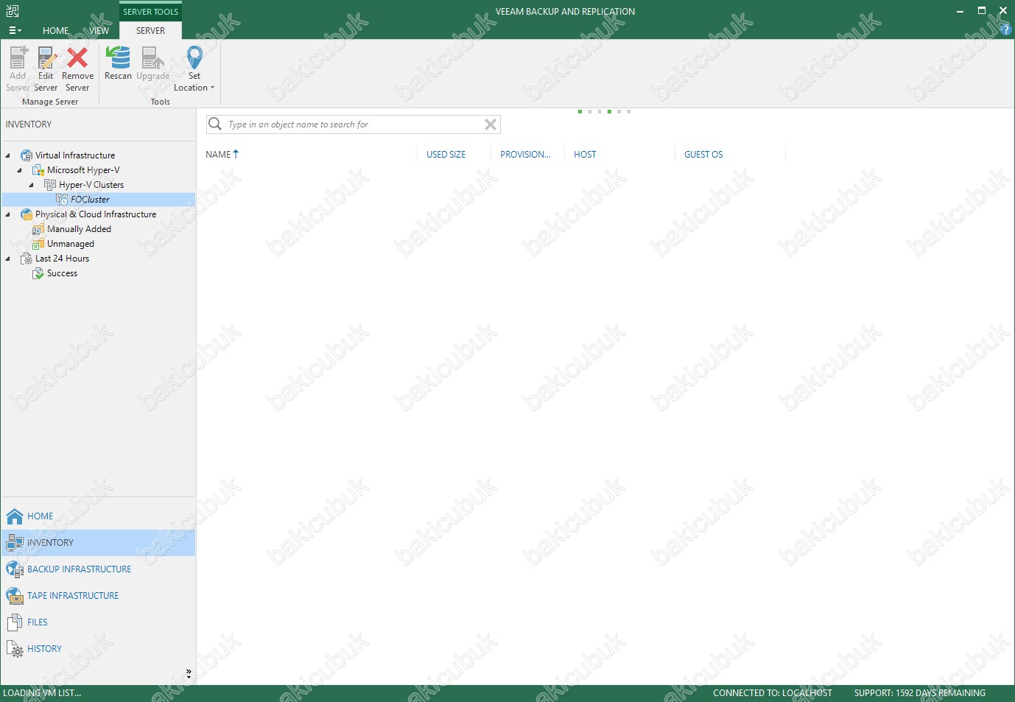
Task: Select the FOCluster tree item
Action: coord(90,200)
